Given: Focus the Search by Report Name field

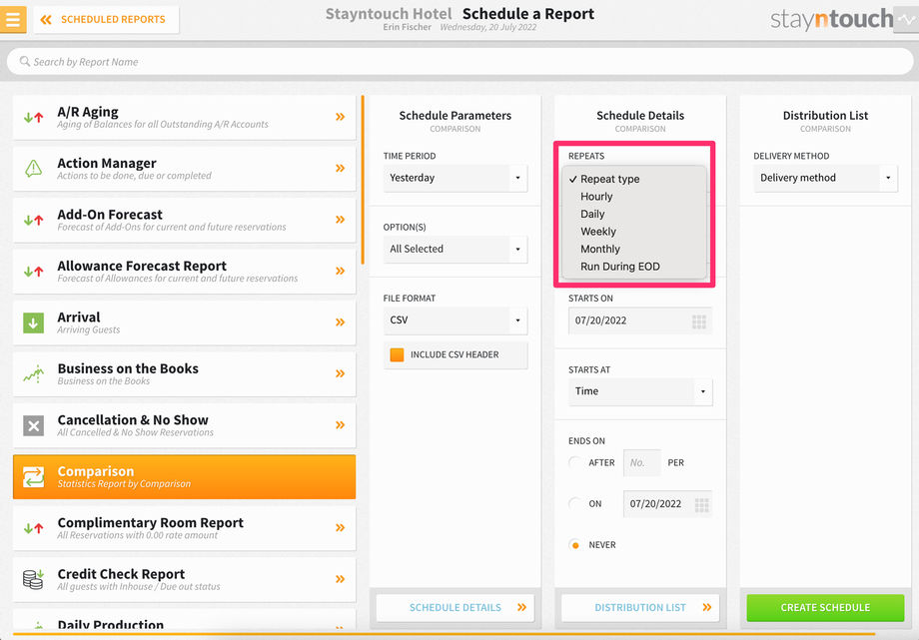Looking at the screenshot, I should click(459, 62).
